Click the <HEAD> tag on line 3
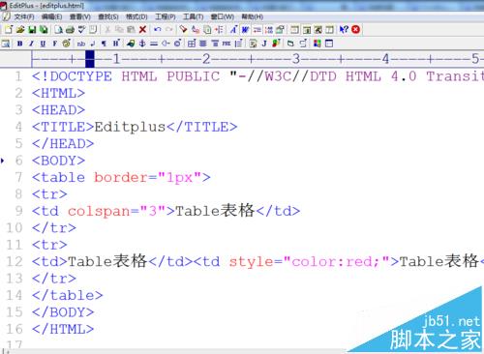Viewport: 484px width, 354px height. click(58, 110)
